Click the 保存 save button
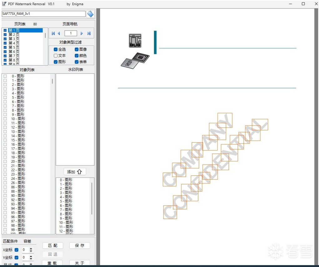Screen dimensions: 319x267 tap(79, 246)
